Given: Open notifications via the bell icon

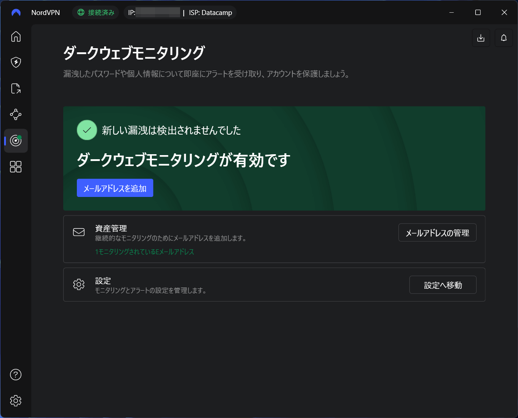Looking at the screenshot, I should [503, 38].
